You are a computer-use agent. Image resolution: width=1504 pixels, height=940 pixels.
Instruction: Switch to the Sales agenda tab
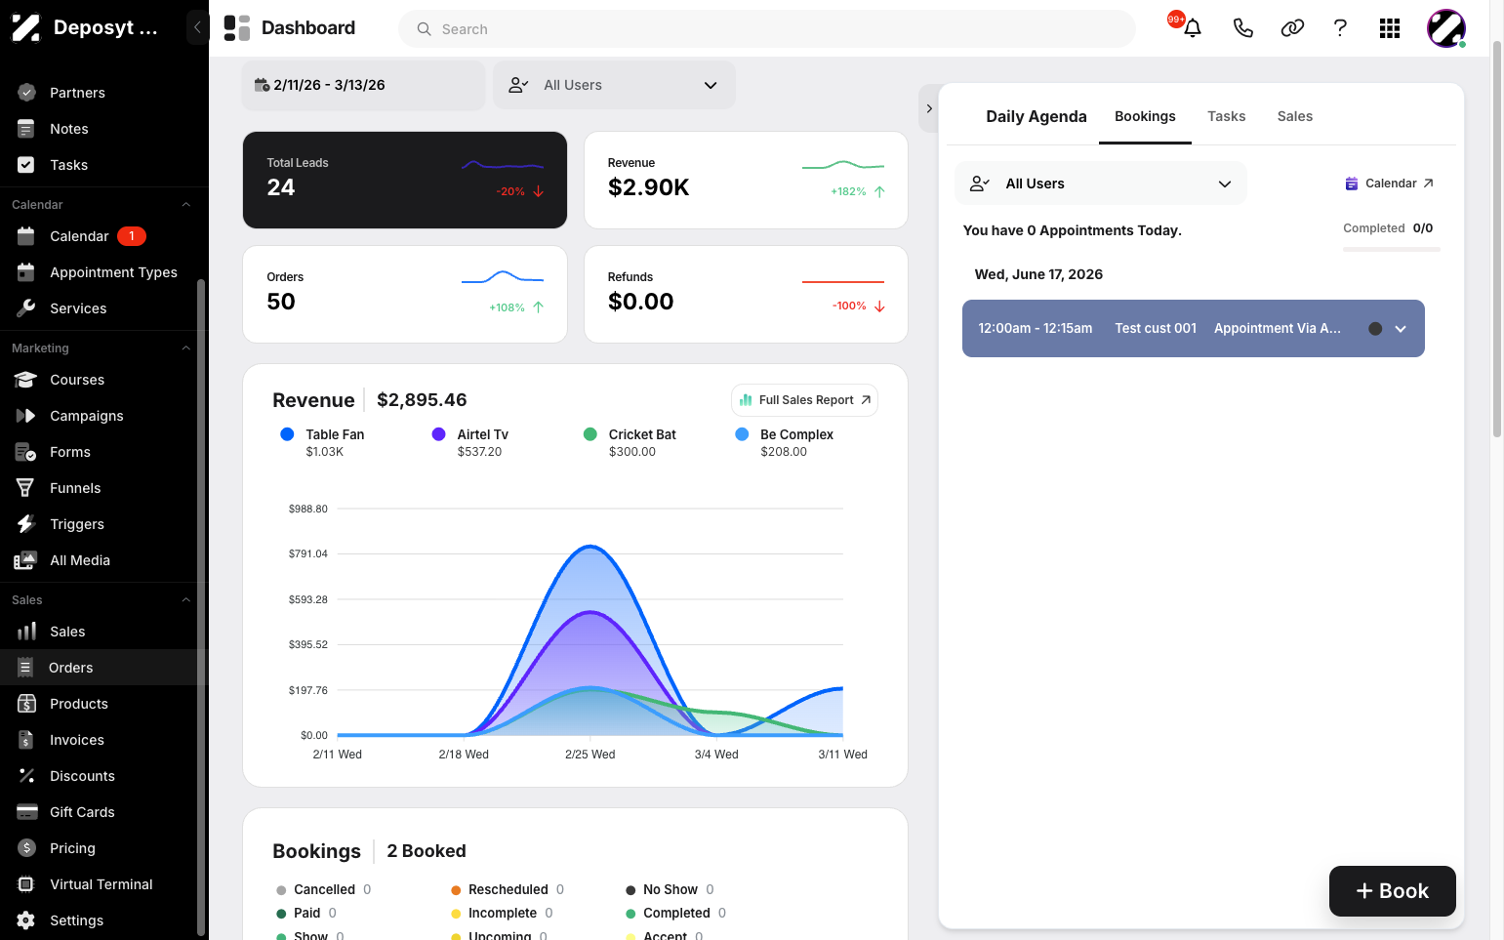[1294, 116]
